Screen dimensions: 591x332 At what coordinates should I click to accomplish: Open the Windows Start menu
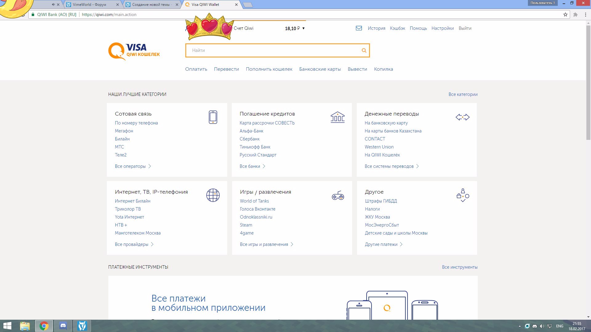pyautogui.click(x=7, y=326)
